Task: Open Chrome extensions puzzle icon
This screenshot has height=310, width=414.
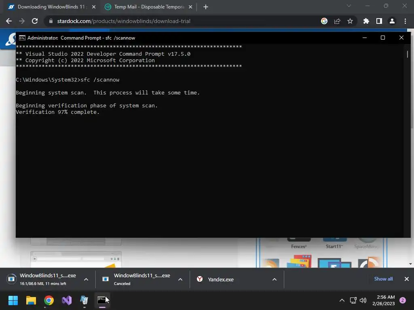Action: (366, 21)
